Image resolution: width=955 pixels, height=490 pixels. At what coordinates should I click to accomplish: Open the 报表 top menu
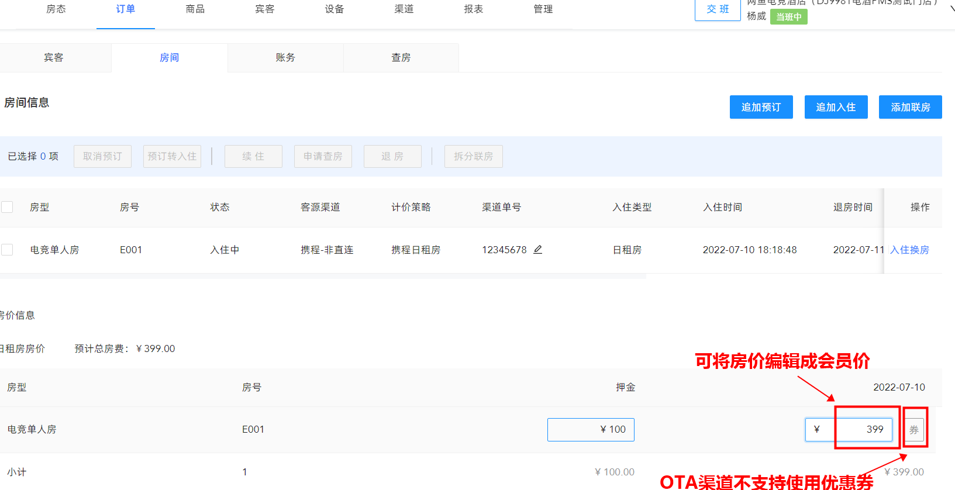pyautogui.click(x=474, y=9)
